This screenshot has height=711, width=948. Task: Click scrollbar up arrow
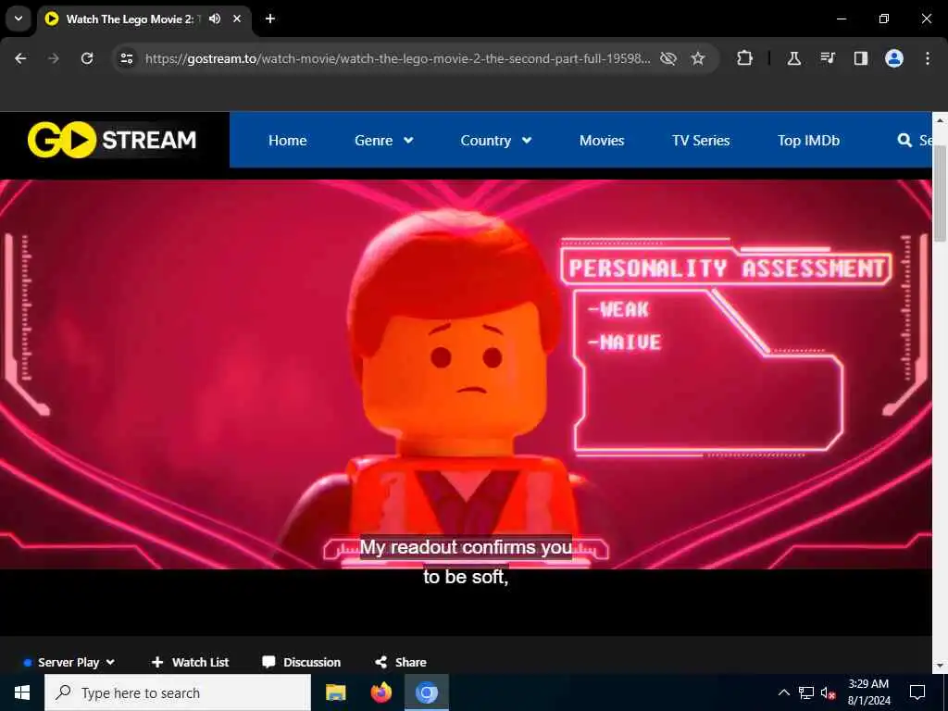(x=940, y=119)
